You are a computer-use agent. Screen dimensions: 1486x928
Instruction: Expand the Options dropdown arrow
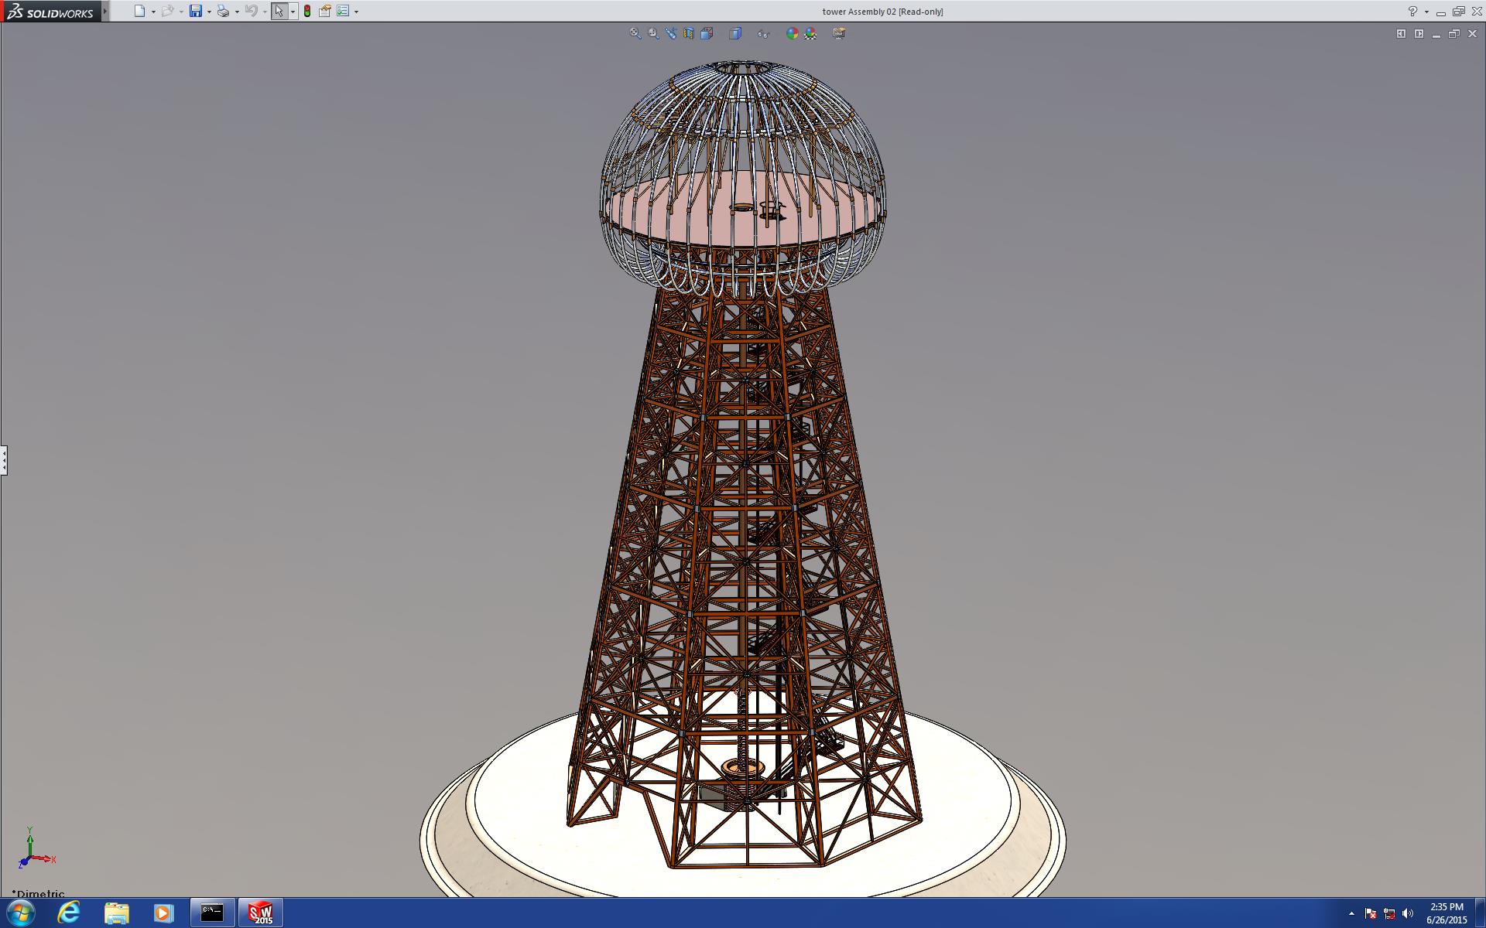(x=356, y=12)
